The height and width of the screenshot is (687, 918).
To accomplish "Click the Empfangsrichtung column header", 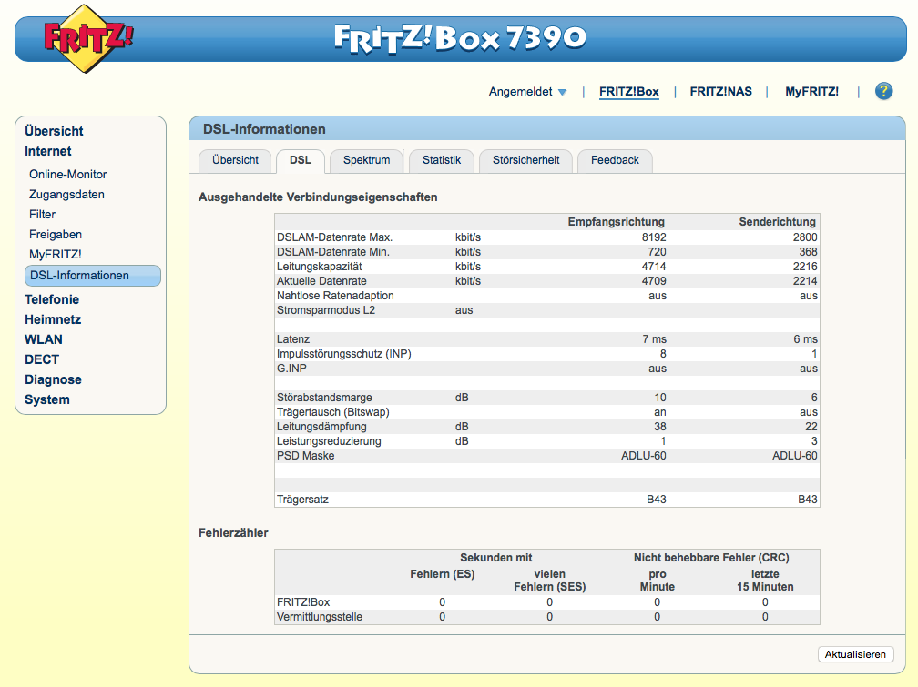I will click(616, 222).
